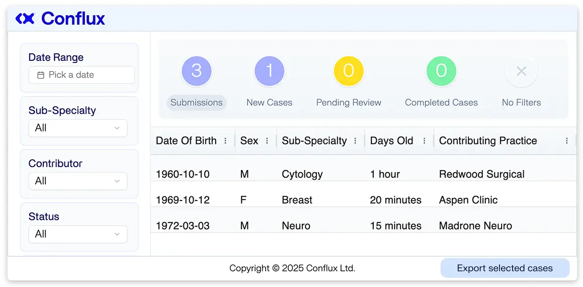Screen dimensions: 583x287
Task: Select the Aspen Clinic Breast row
Action: coord(363,200)
